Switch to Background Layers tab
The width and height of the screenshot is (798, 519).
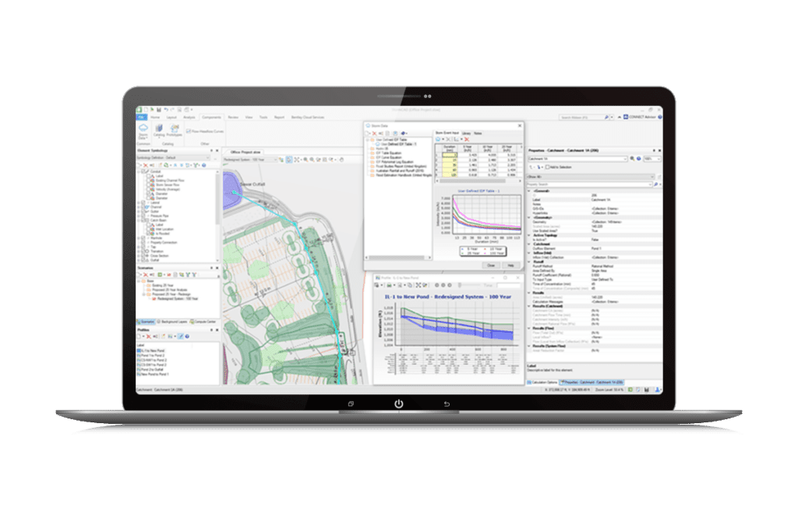[172, 322]
